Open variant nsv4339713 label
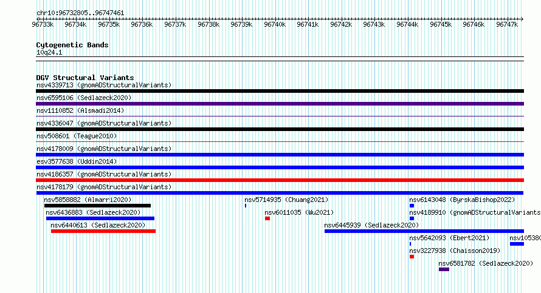Image resolution: width=541 pixels, height=293 pixels. [x=104, y=85]
